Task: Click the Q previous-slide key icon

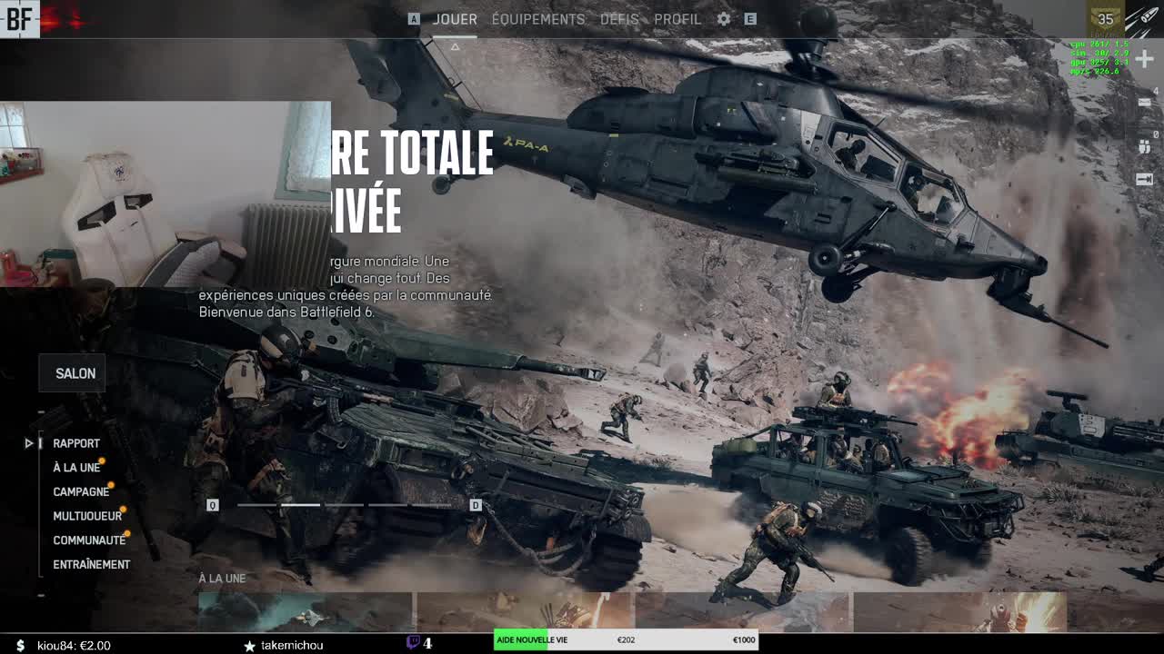Action: (213, 505)
